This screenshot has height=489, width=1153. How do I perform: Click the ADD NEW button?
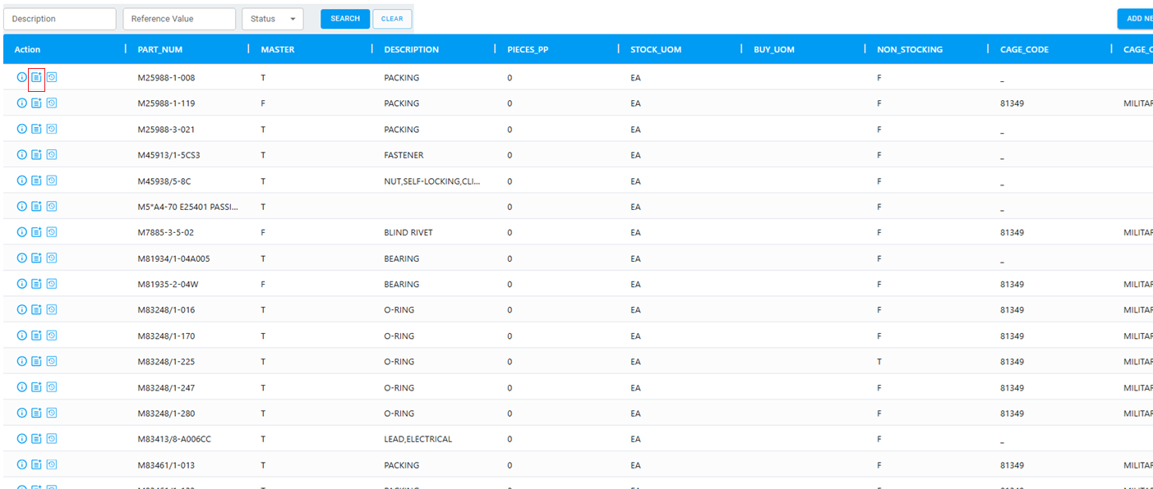pyautogui.click(x=1135, y=19)
